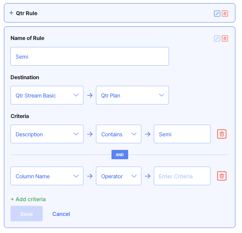This screenshot has height=233, width=242.
Task: Open the Qtr Stream Basic dropdown
Action: coord(47,95)
